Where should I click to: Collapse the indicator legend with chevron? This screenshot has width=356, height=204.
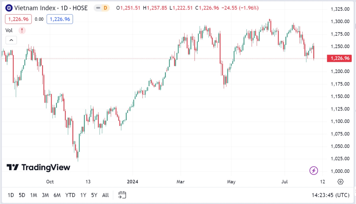11,40
